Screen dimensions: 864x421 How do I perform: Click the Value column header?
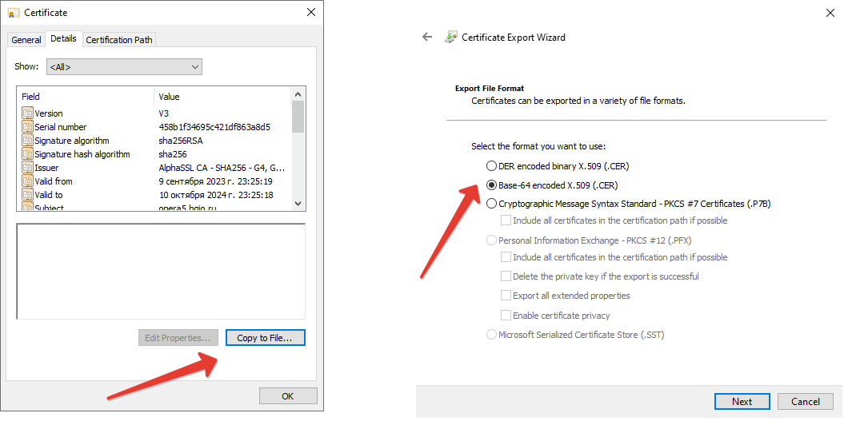(222, 97)
